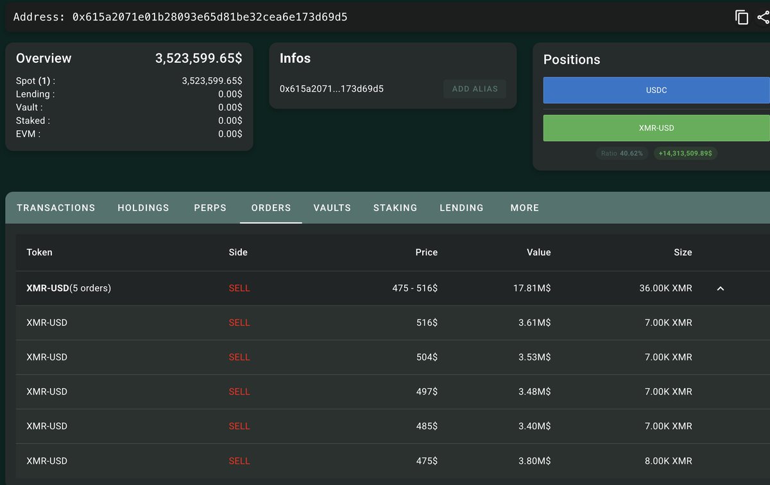Click the Size column header
The image size is (770, 485).
(x=683, y=252)
